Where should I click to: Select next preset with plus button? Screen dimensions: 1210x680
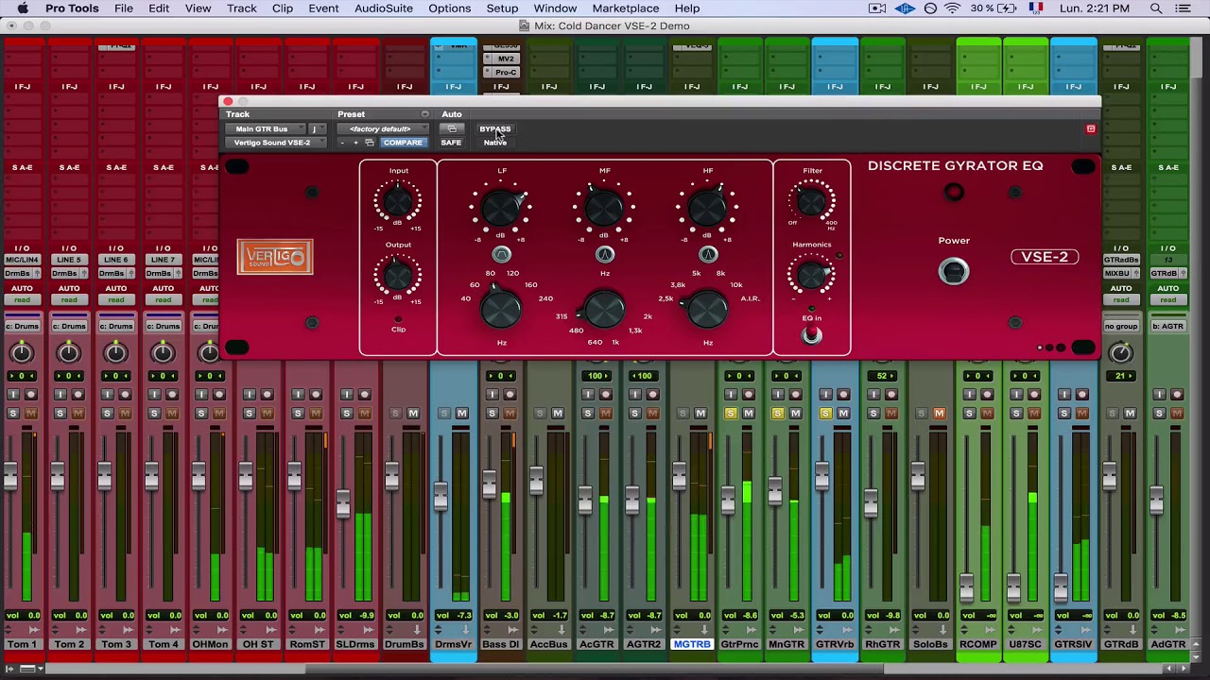355,143
